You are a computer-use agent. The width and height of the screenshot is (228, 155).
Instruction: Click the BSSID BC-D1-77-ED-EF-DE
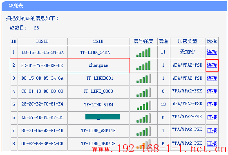click(x=42, y=65)
